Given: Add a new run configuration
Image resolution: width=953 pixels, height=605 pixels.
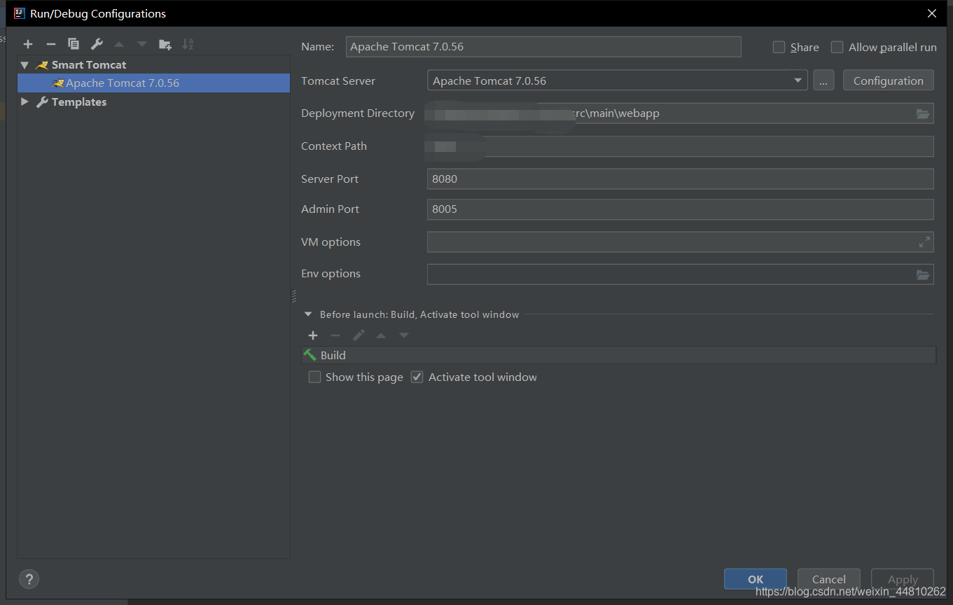Looking at the screenshot, I should point(28,44).
